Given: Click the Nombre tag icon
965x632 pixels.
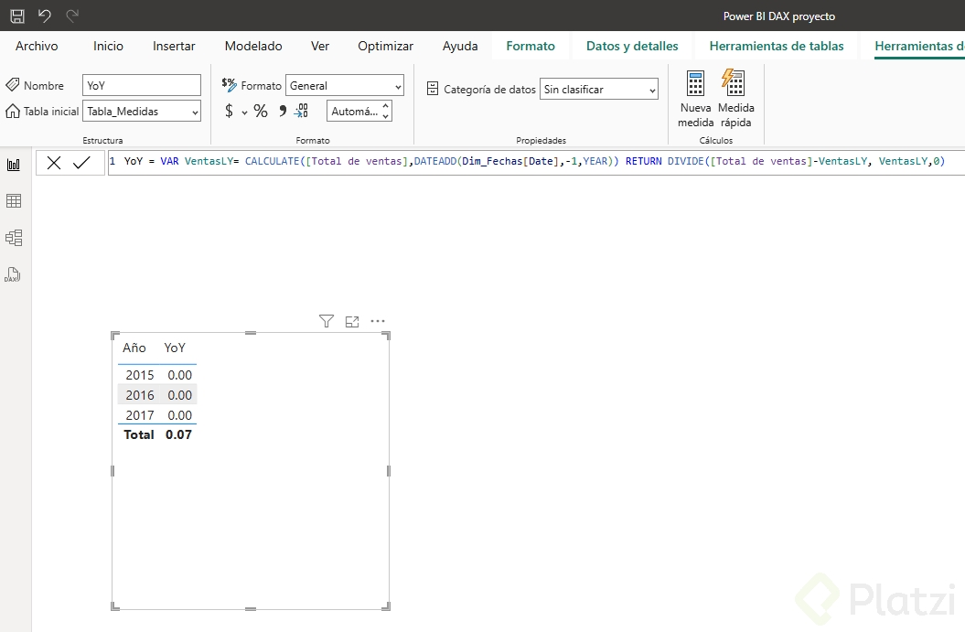Looking at the screenshot, I should pyautogui.click(x=12, y=85).
